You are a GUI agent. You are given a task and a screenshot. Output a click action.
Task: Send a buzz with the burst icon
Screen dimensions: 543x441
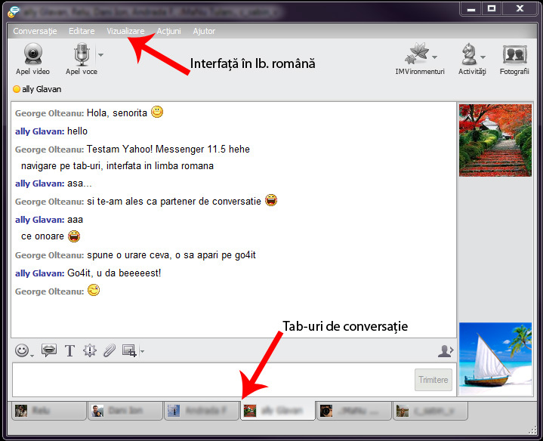(x=90, y=350)
